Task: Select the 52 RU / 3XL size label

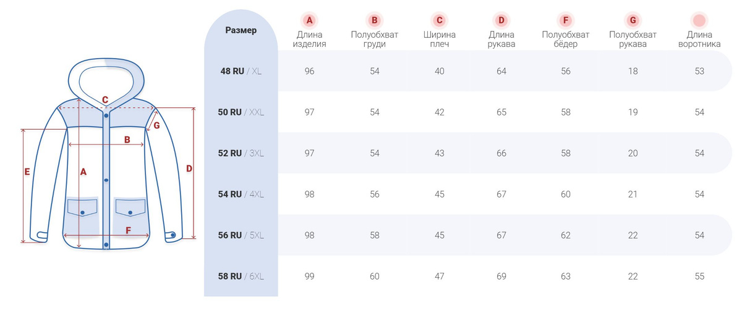Action: tap(241, 153)
